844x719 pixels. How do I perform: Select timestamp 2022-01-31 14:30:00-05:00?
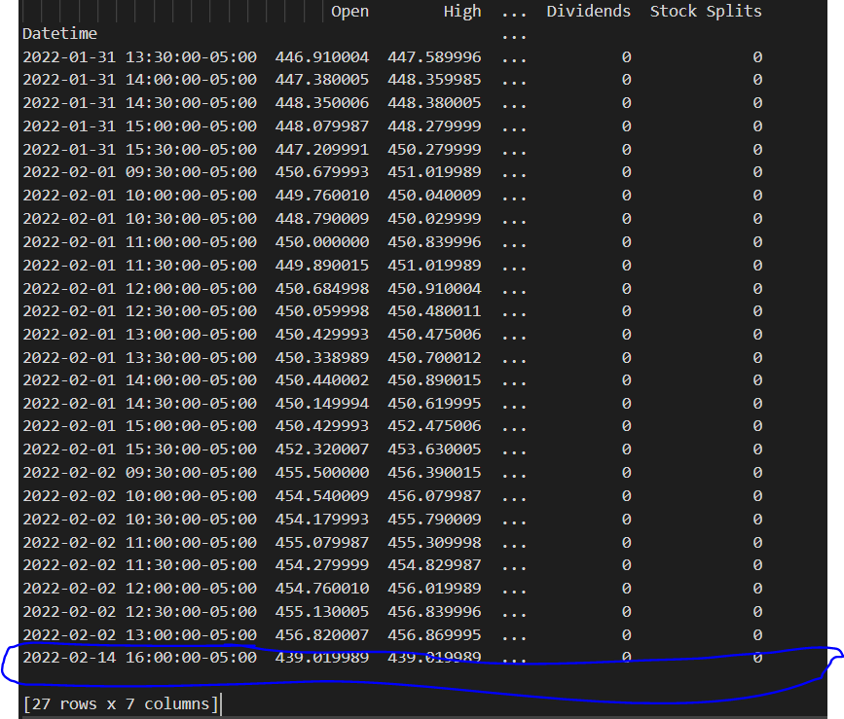(140, 103)
